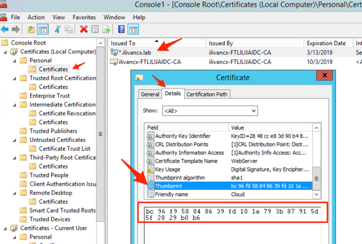The height and width of the screenshot is (244, 362).
Task: Collapse the Third-Party Root Certification node
Action: coord(15,158)
